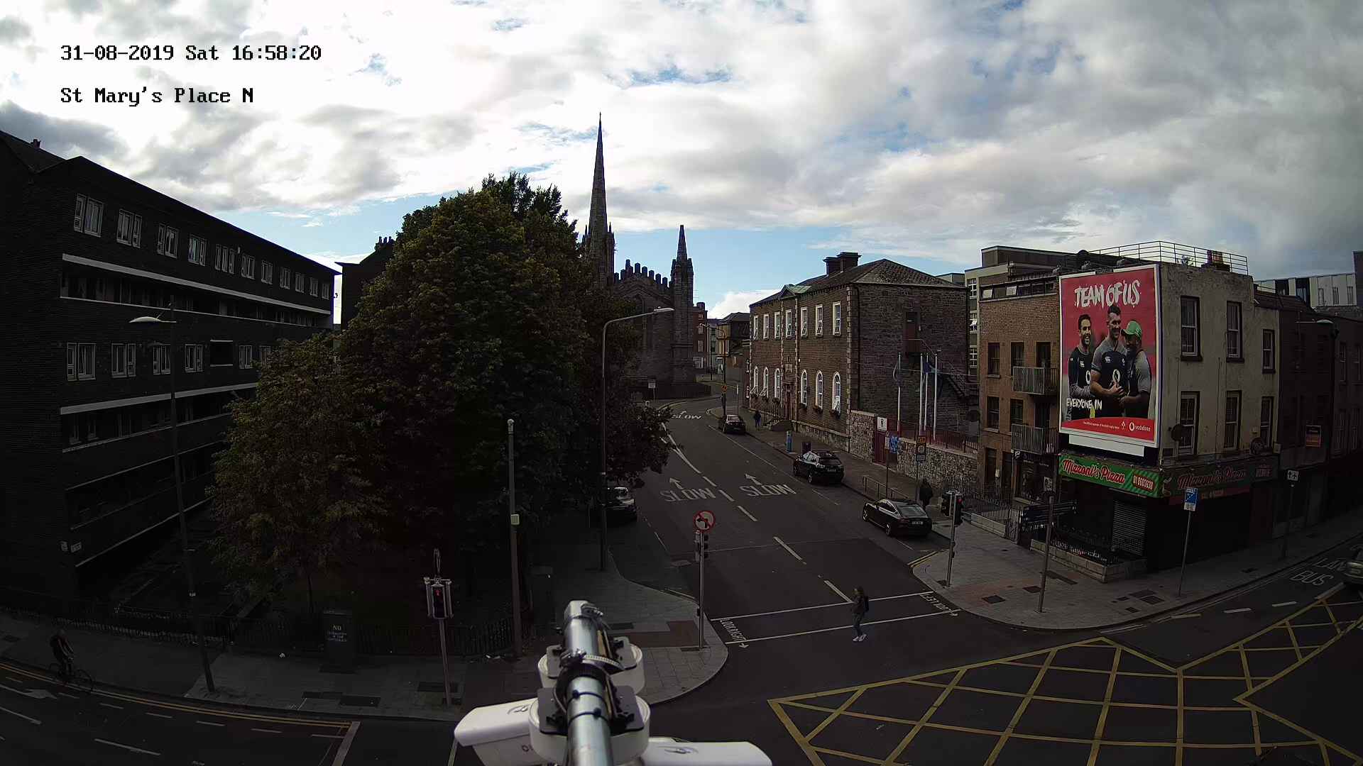Click the tall church spire
The height and width of the screenshot is (766, 1363).
click(598, 184)
